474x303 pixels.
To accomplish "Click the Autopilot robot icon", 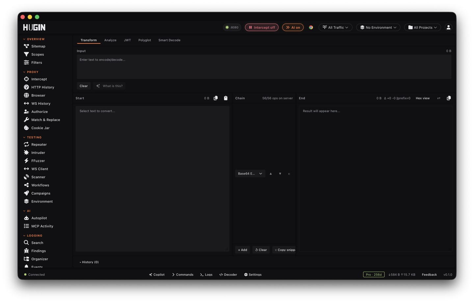I will (26, 218).
